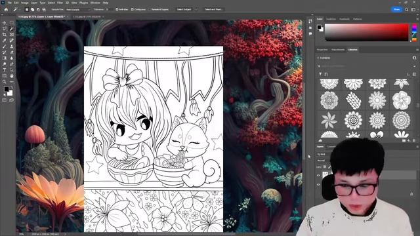Image resolution: width=420 pixels, height=236 pixels.
Task: Select the Pen tool
Action: tap(12, 64)
